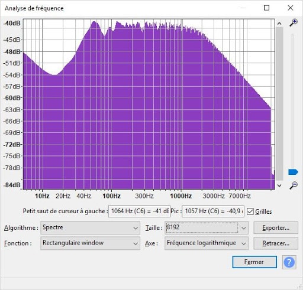Close the Analyse de fréquence window
The width and height of the screenshot is (303, 290).
click(291, 8)
